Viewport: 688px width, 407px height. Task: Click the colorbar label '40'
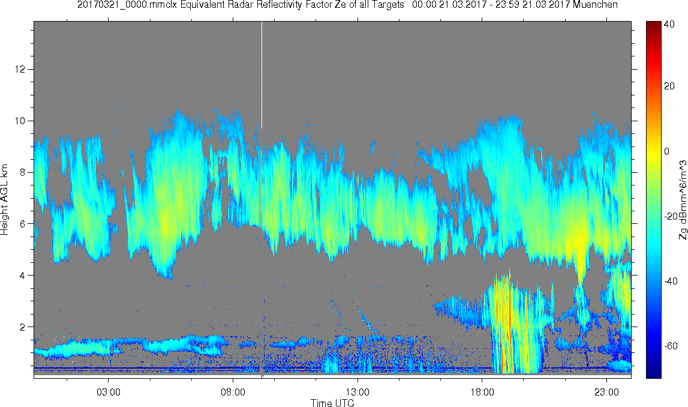(x=669, y=25)
